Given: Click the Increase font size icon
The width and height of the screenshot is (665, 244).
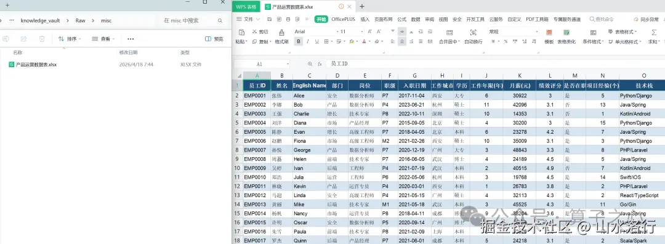Looking at the screenshot, I should (x=369, y=32).
